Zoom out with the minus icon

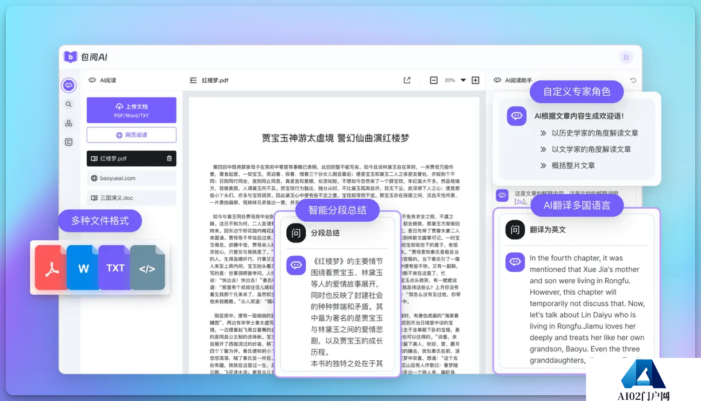click(x=434, y=80)
